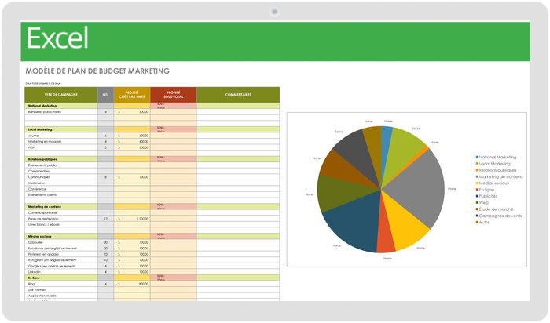Screen dimensions: 550x323
Task: Click the 'Étude de marché' legend entry
Action: tap(494, 209)
